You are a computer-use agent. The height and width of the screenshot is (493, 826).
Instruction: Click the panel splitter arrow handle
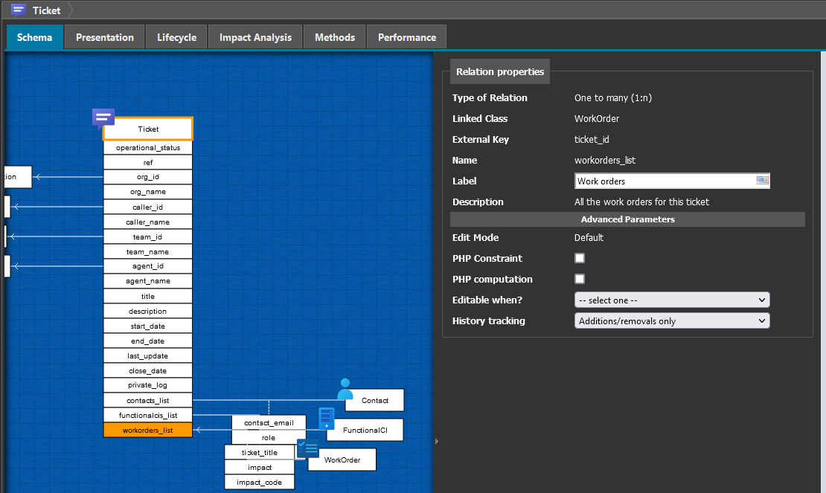pyautogui.click(x=436, y=441)
